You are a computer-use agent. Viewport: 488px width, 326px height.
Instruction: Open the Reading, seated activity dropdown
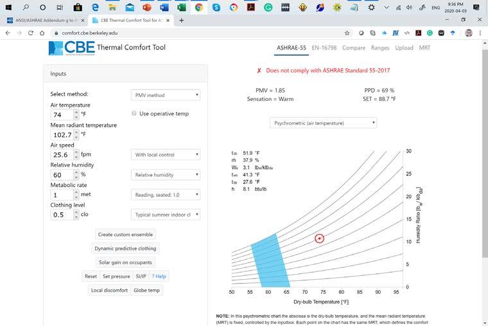click(x=166, y=195)
